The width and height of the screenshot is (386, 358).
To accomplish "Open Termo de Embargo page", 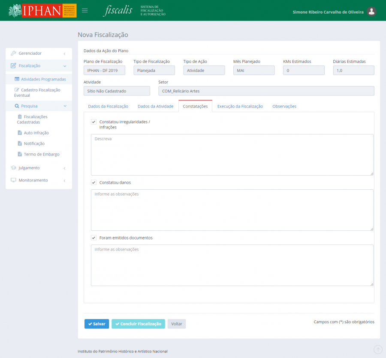I will 41,154.
